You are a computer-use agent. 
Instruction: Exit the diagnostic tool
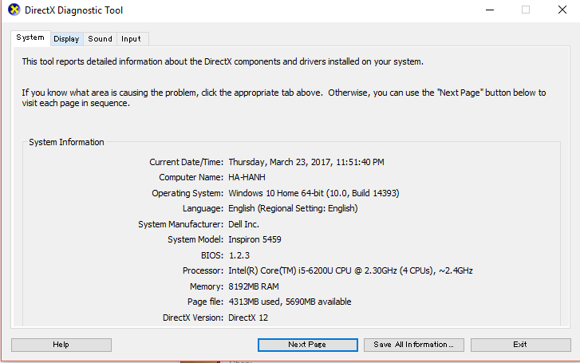point(520,345)
